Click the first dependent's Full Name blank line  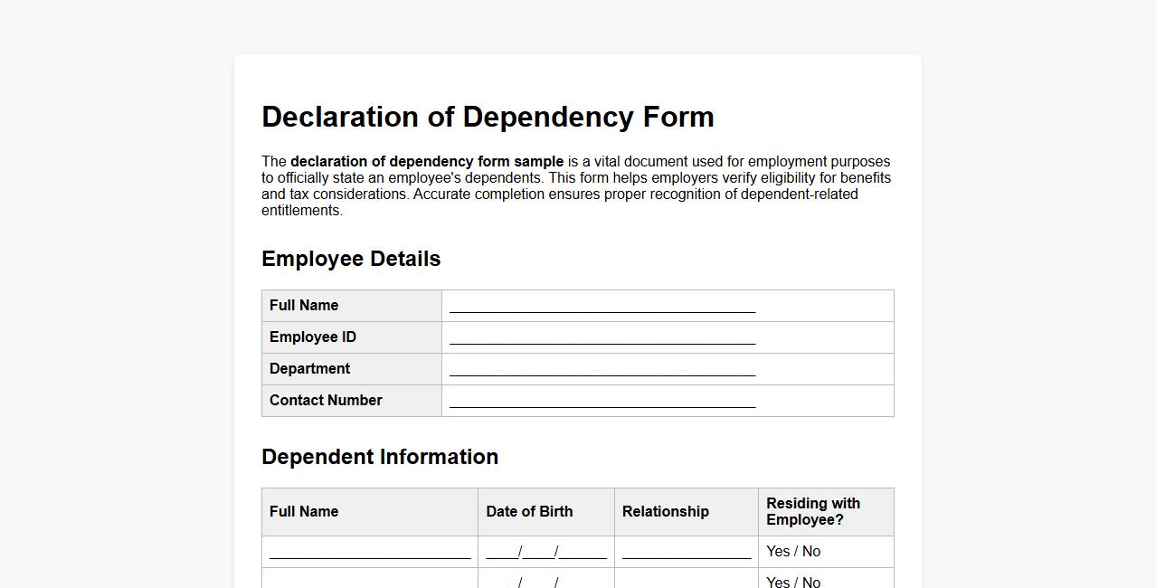tap(369, 552)
